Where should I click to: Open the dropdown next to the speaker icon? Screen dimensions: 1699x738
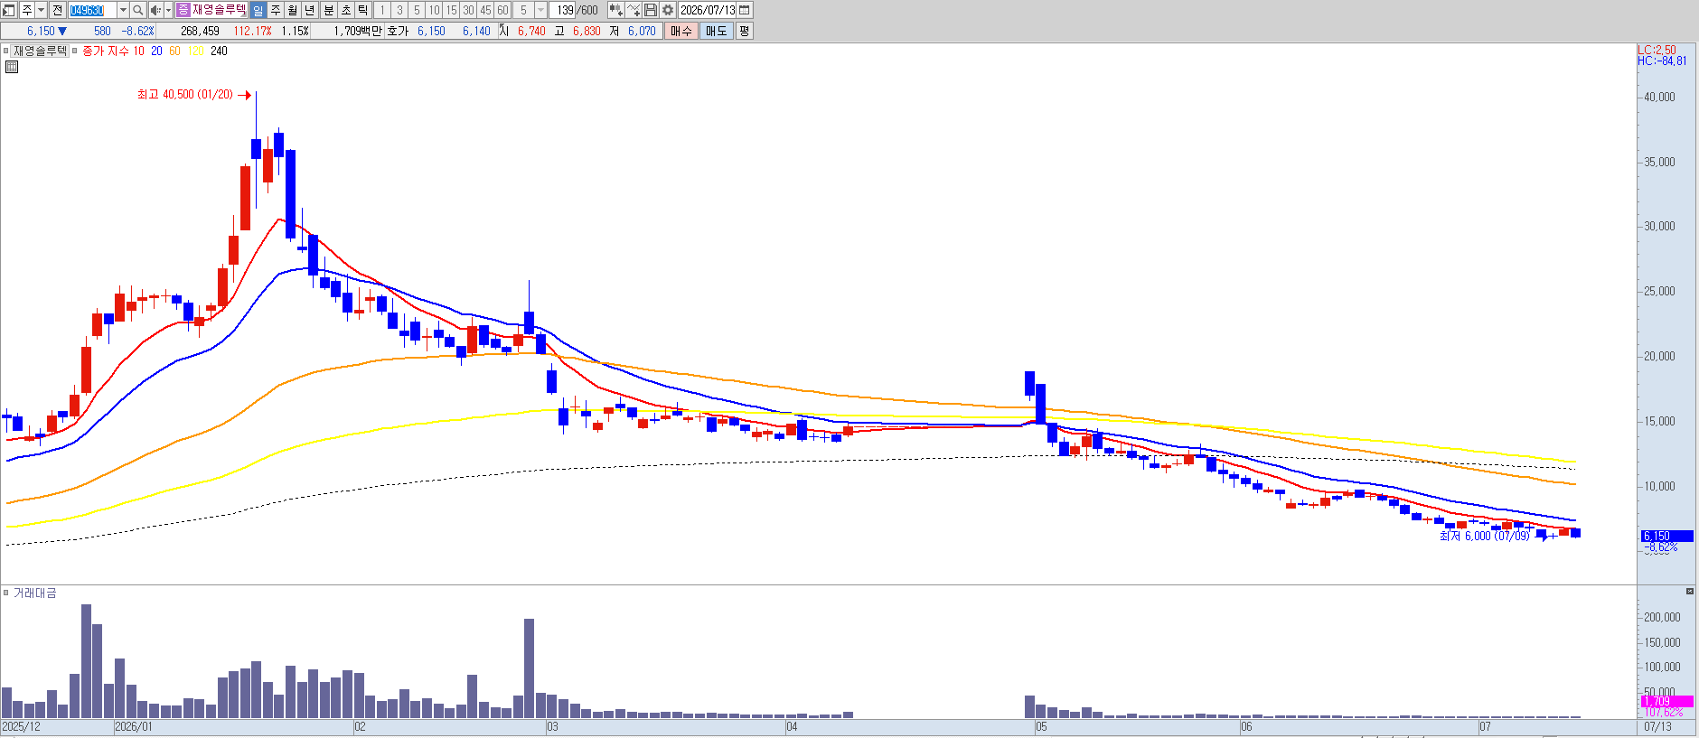[x=168, y=10]
